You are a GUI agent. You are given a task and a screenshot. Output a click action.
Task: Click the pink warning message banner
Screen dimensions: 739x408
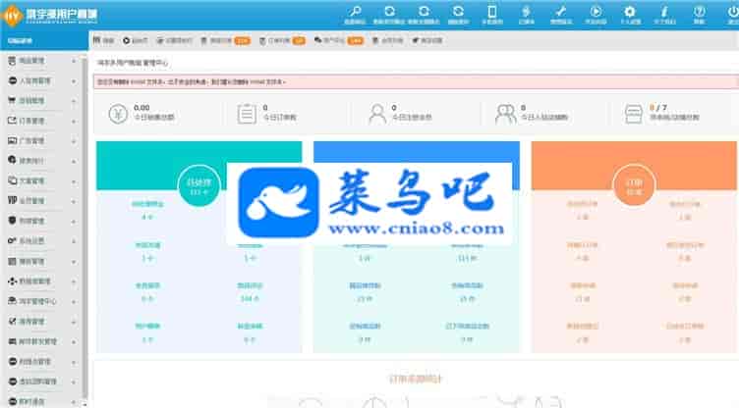tap(416, 81)
